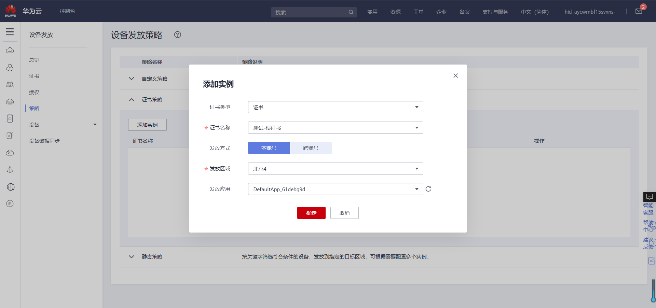The height and width of the screenshot is (308, 656).
Task: Click the help question mark icon
Action: click(x=178, y=34)
